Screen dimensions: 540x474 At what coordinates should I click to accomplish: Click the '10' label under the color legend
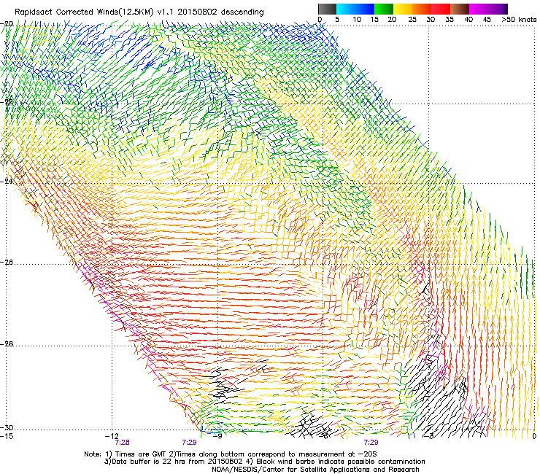point(357,20)
